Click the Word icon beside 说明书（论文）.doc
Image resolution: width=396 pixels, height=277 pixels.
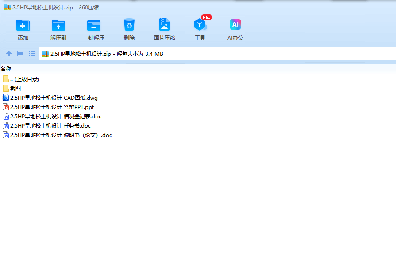6,135
